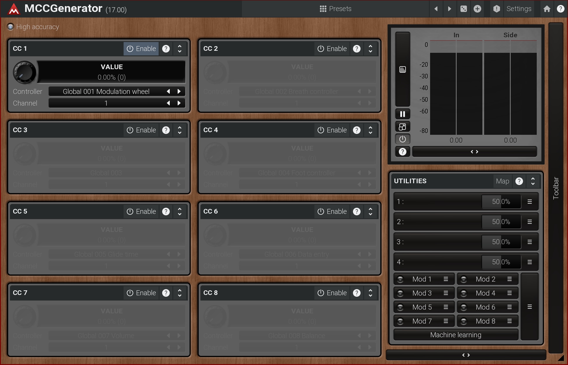Click the Machine learning button

[x=456, y=335]
